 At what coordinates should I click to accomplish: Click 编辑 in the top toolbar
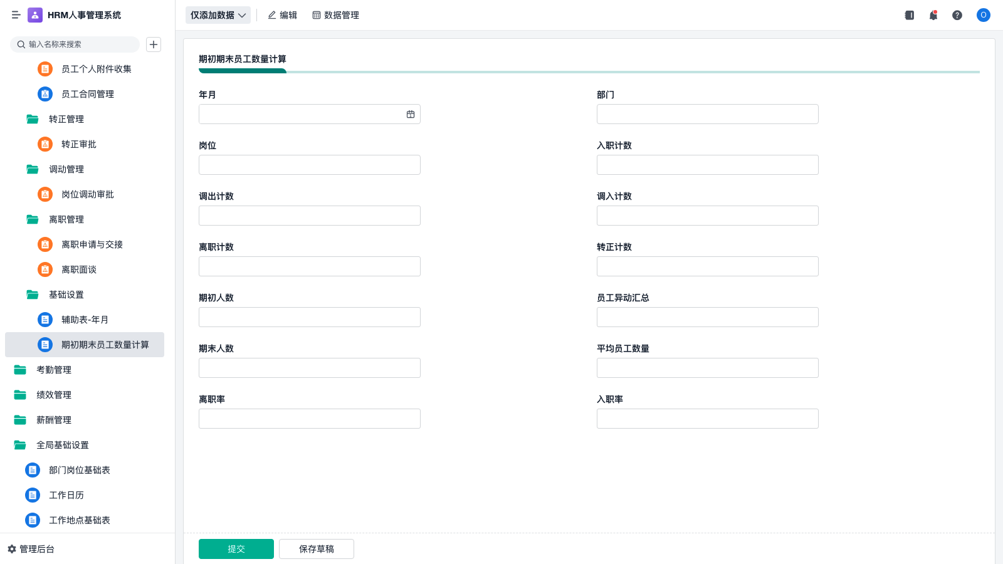282,15
